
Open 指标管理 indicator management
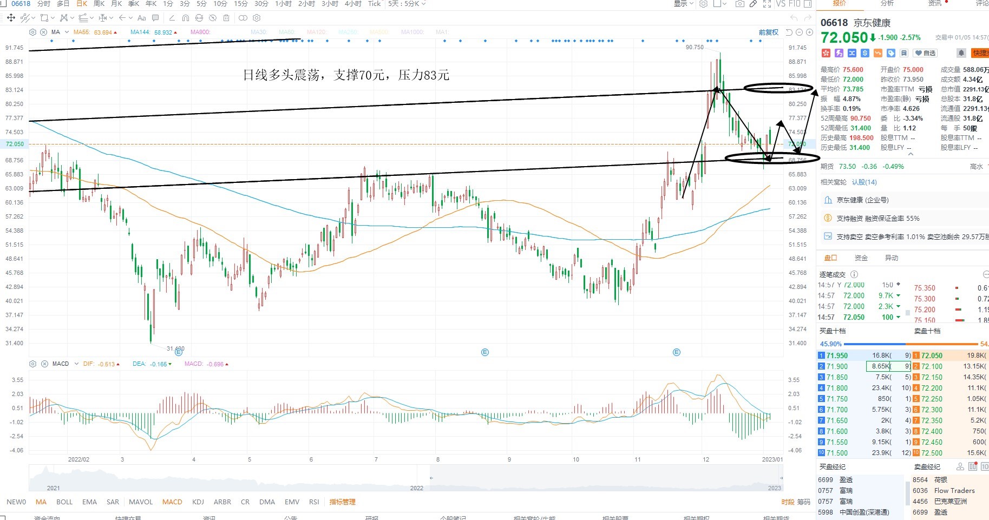coord(343,502)
